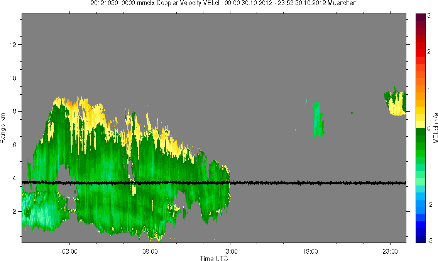Click the '10' range axis label
Viewport: 438px width, 261px height.
coord(13,78)
